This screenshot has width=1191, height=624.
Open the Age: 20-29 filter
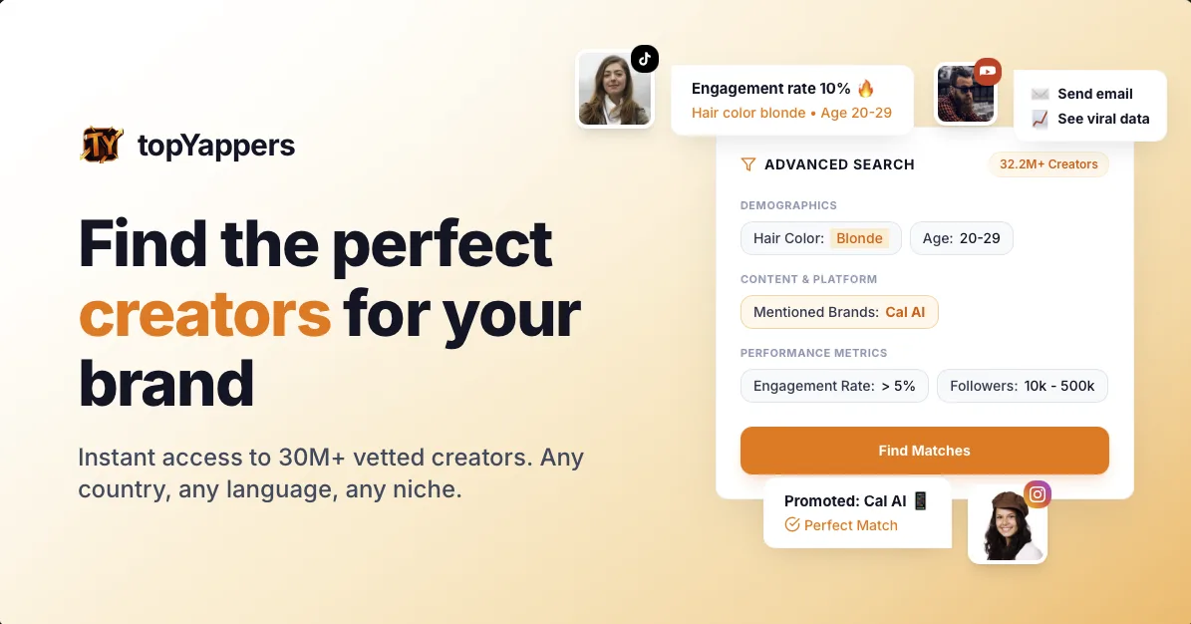961,238
